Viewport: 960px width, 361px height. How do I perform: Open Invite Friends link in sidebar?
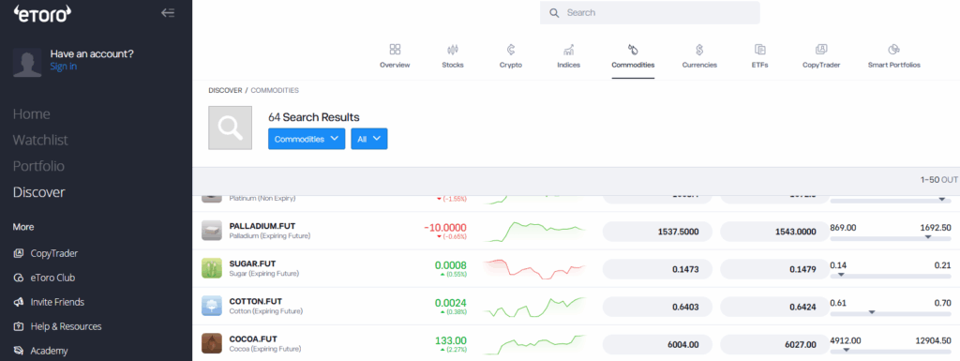(x=57, y=302)
